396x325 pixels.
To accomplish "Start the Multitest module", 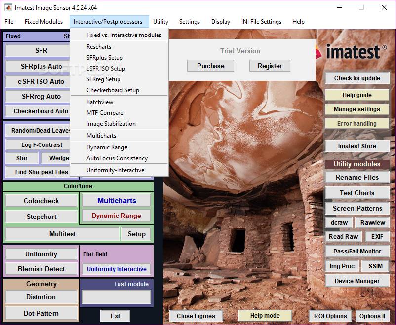I will tap(62, 234).
